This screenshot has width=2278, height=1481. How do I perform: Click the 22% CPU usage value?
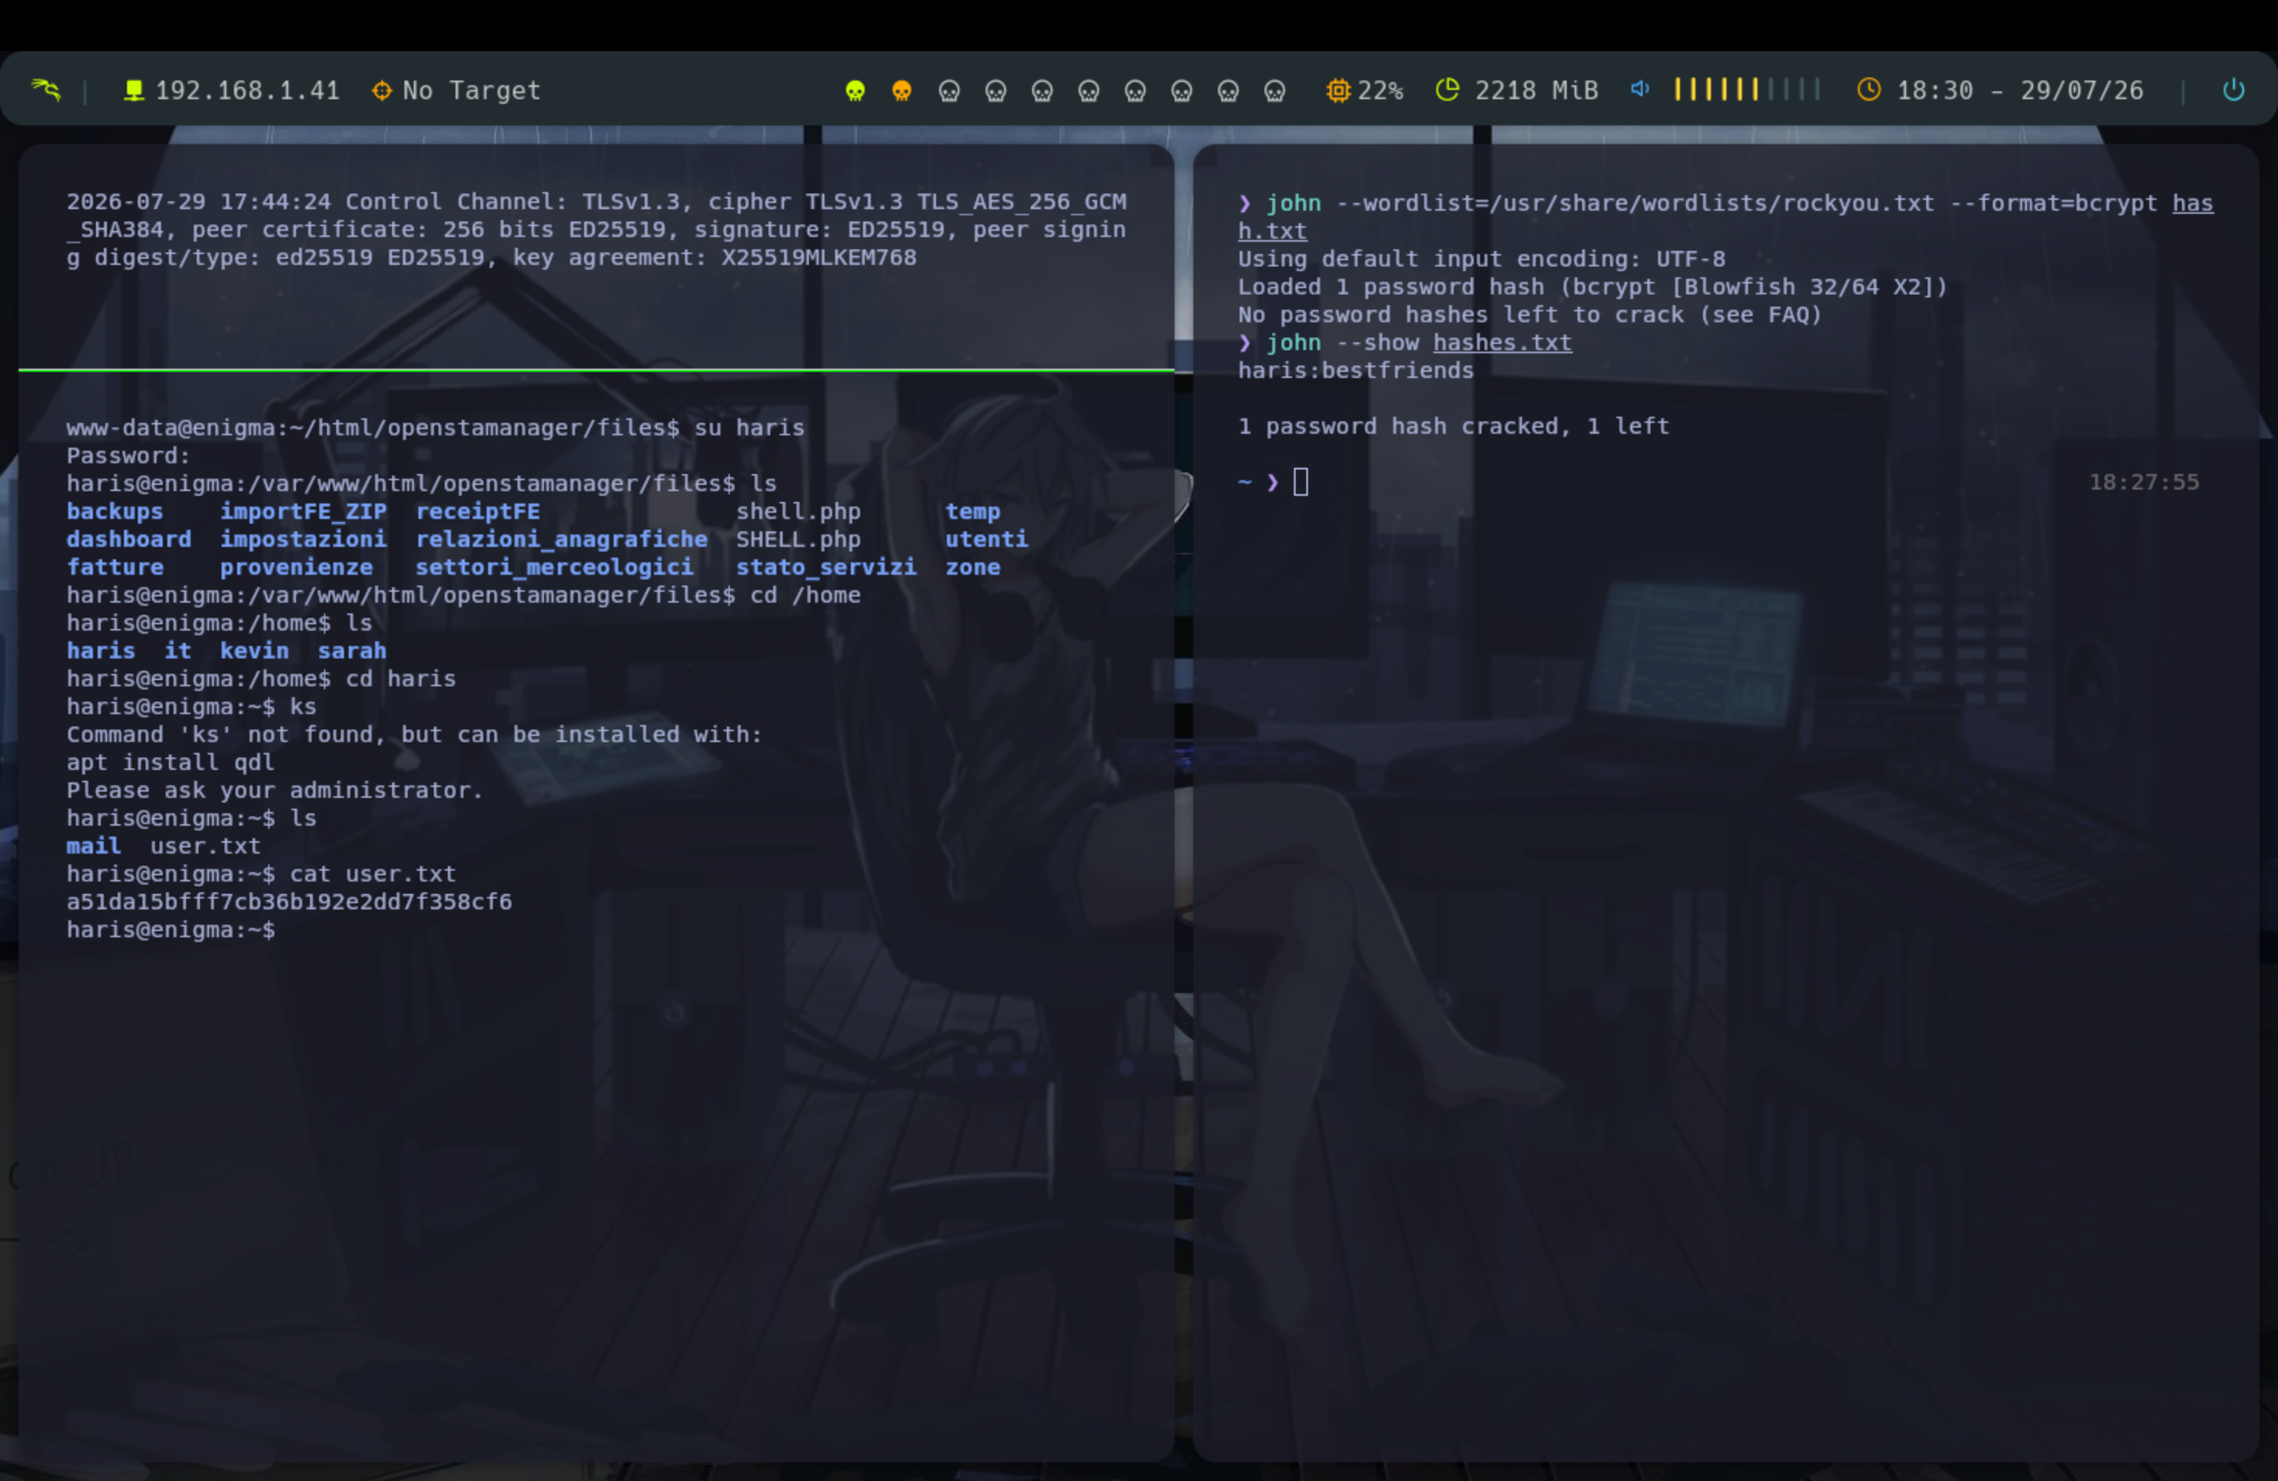1380,91
